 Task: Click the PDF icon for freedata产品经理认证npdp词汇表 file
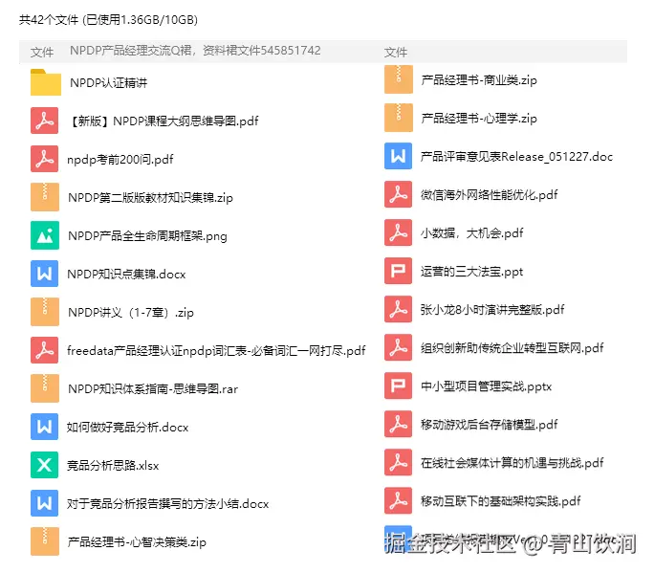click(45, 350)
